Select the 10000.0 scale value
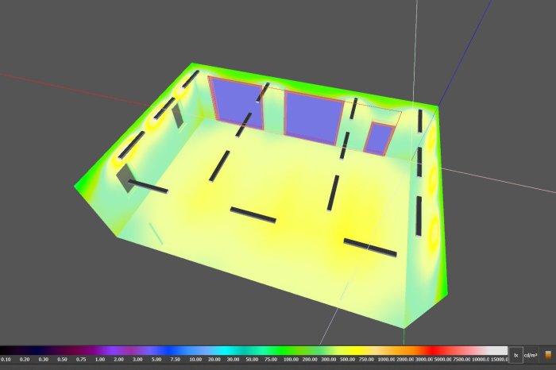Screen dimensions: 556x370 point(481,360)
